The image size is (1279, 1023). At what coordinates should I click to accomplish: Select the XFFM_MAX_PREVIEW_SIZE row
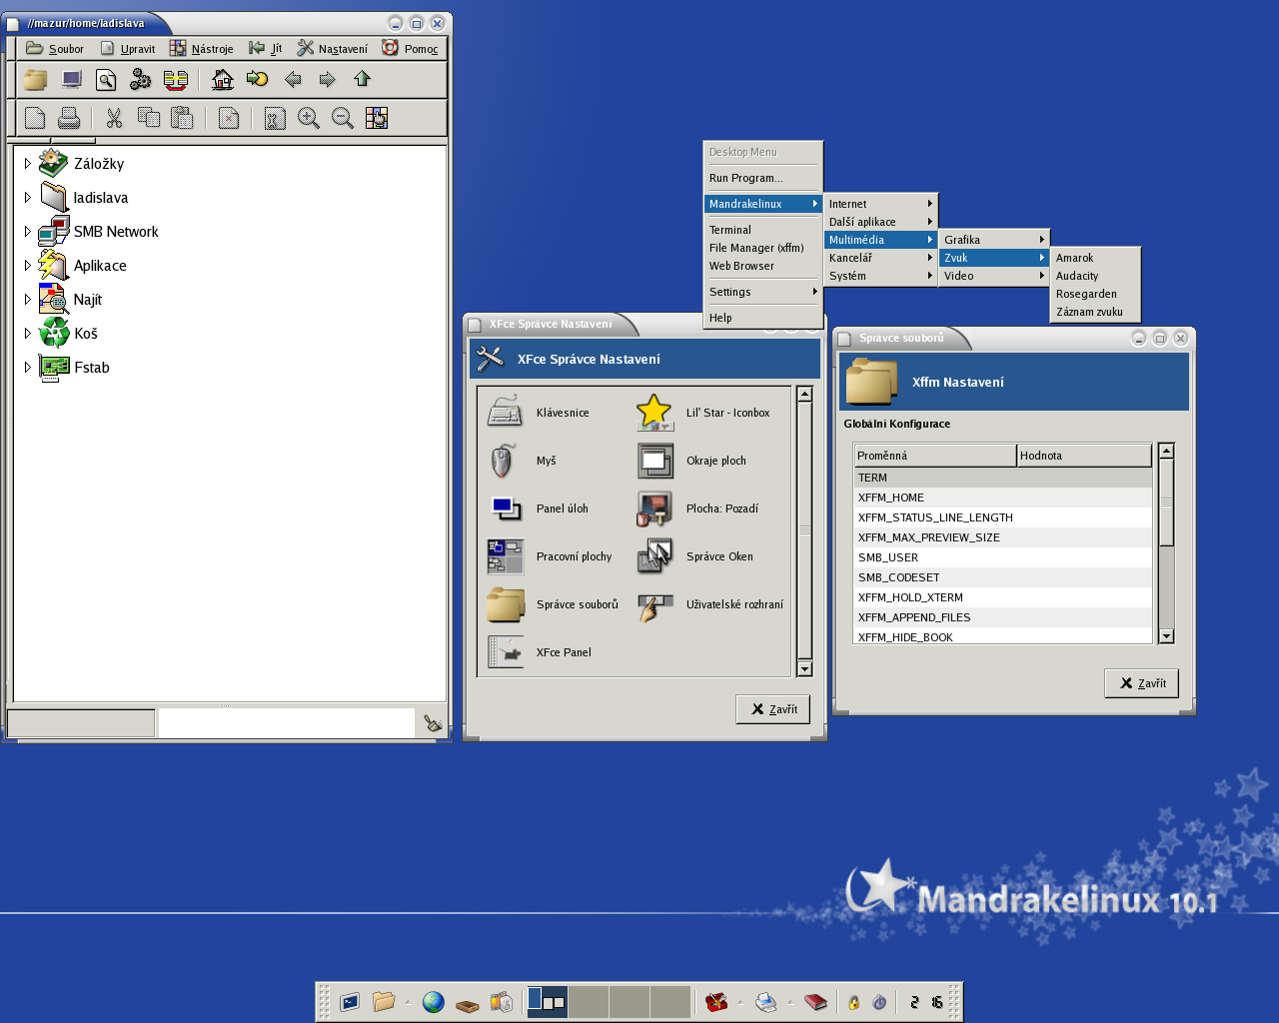1003,537
